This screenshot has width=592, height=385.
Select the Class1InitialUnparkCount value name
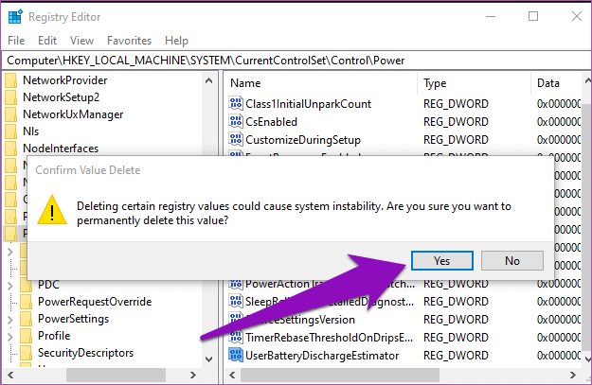(x=308, y=104)
